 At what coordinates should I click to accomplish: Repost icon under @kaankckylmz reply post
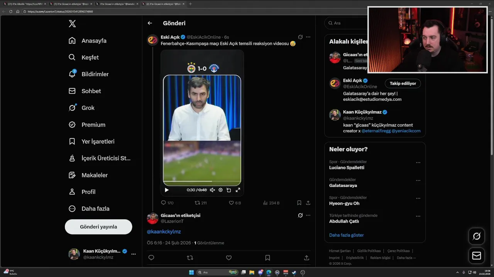(x=190, y=258)
